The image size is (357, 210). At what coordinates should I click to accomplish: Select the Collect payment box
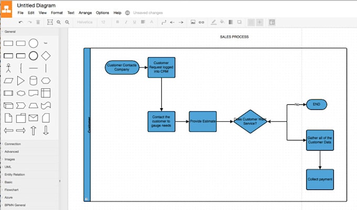point(320,180)
